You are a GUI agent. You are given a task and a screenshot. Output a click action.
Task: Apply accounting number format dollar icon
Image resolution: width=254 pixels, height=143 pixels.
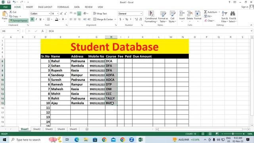click(x=120, y=19)
